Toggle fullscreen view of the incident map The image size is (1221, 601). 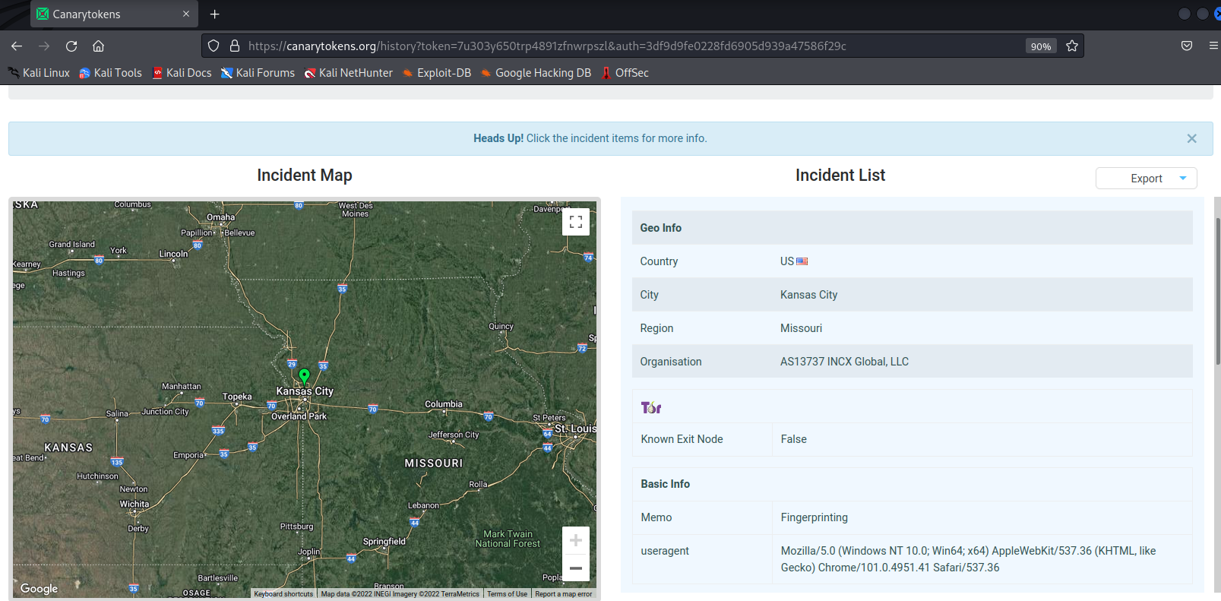pyautogui.click(x=576, y=222)
